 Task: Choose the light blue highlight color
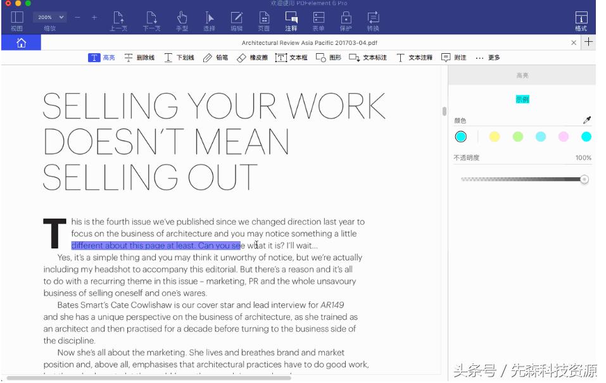(541, 137)
